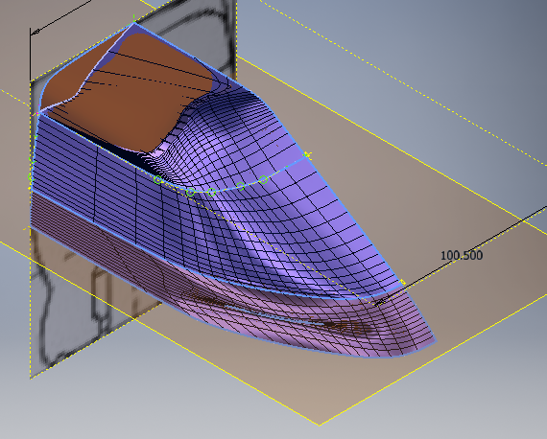The height and width of the screenshot is (439, 547).
Task: Click the pointed nose tip of pink surface
Action: click(x=436, y=340)
